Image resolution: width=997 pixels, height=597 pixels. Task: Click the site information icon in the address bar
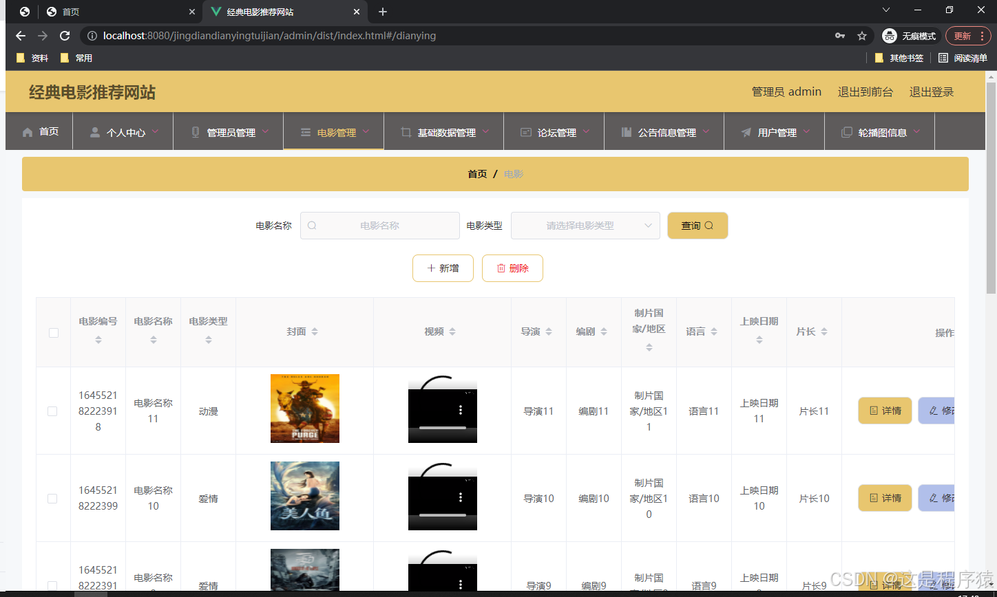92,36
